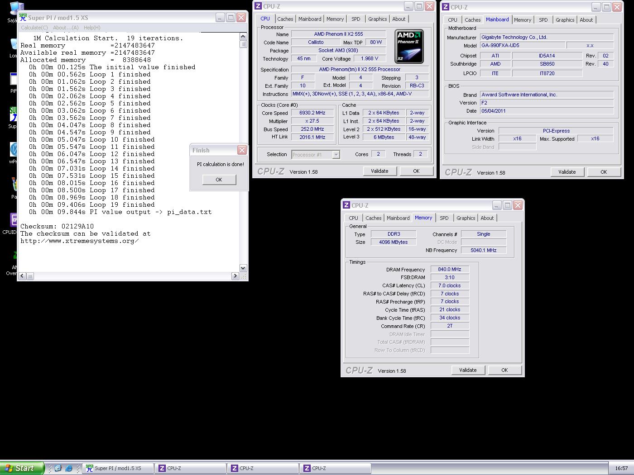Image resolution: width=634 pixels, height=475 pixels.
Task: Open SPD tab in CPU window
Action: (x=356, y=19)
